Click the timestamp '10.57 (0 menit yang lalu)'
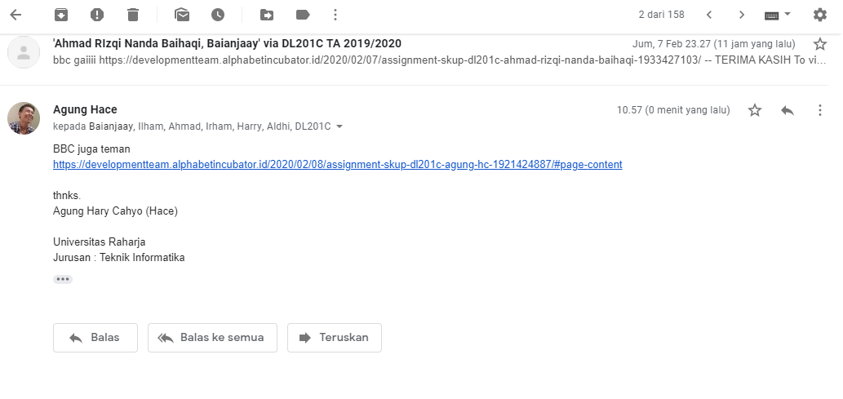 click(x=673, y=110)
